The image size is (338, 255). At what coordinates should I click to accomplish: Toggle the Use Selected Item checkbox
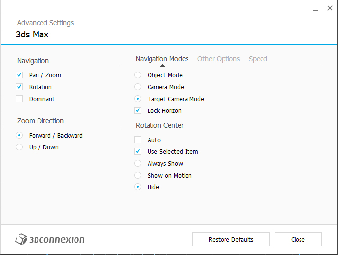[138, 151]
